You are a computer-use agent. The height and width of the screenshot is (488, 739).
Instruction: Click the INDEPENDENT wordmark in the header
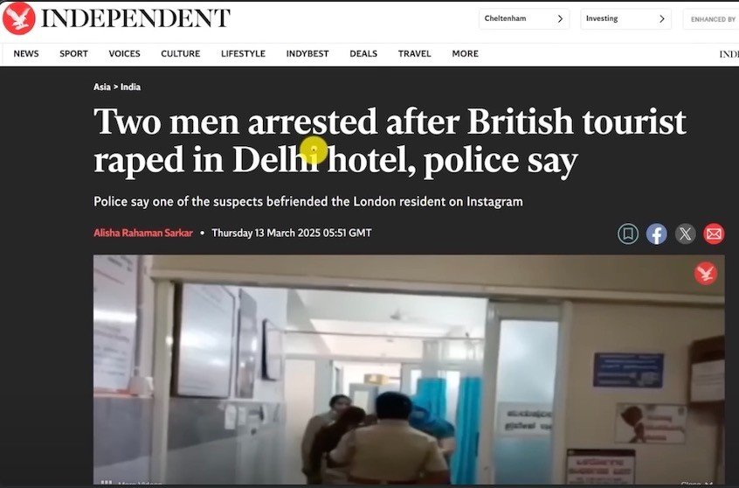(x=135, y=18)
